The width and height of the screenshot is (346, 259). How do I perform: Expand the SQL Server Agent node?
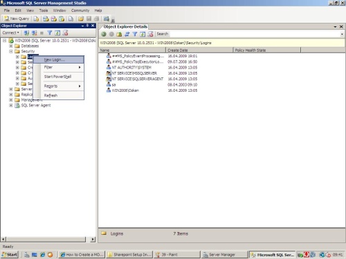(11, 106)
